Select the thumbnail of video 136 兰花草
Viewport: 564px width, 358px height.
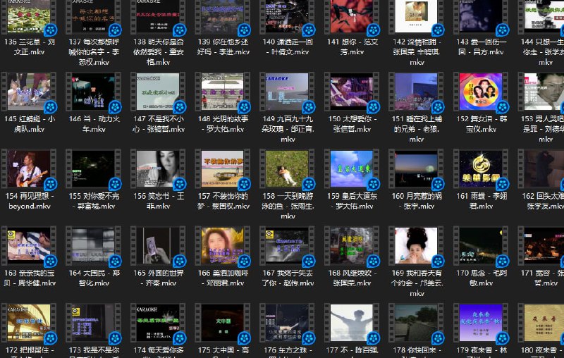(x=29, y=16)
